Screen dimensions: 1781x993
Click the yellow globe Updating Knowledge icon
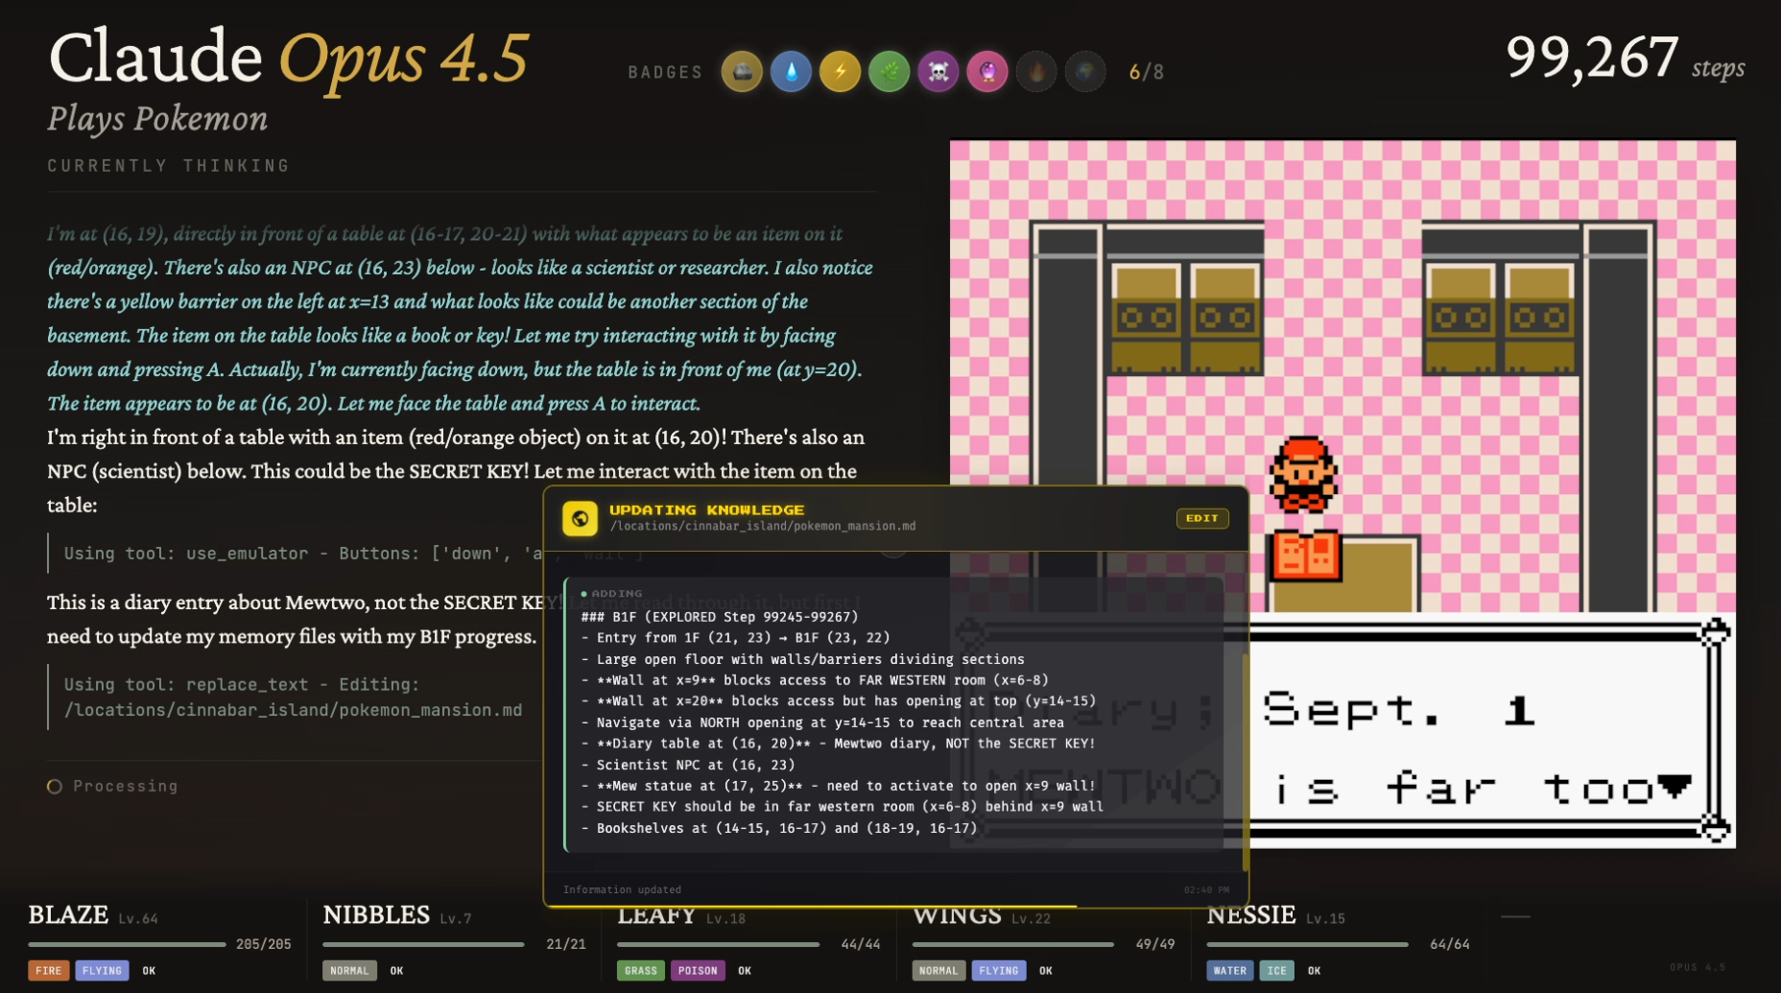[x=580, y=518]
